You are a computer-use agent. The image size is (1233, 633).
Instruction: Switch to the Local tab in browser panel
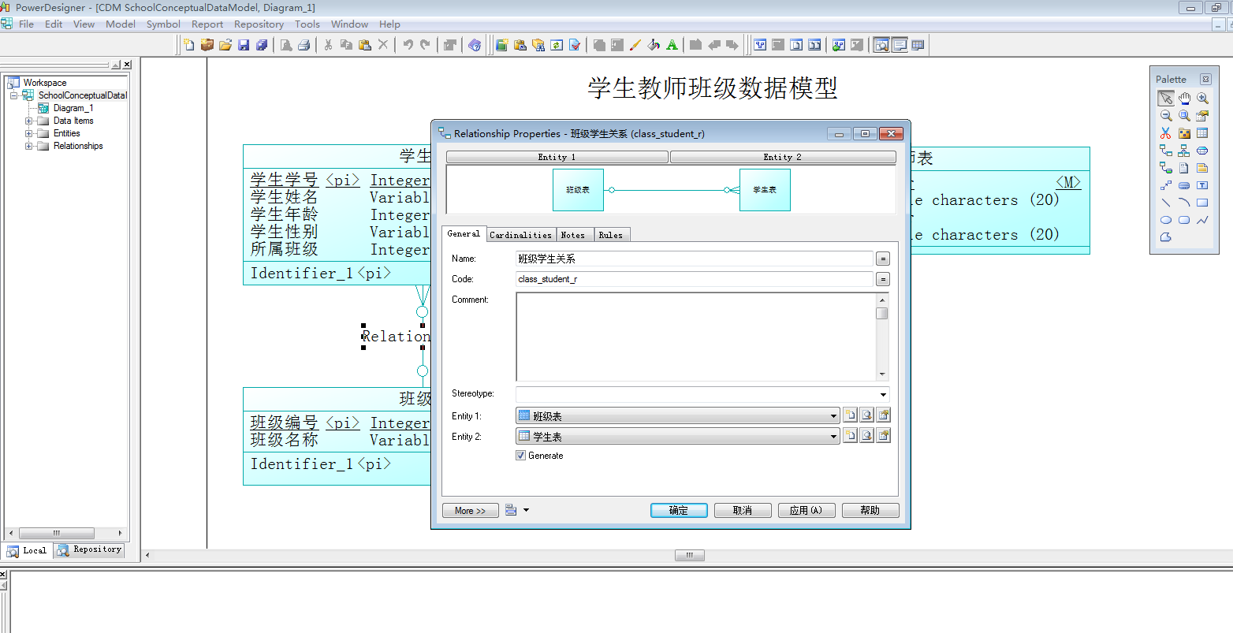coord(28,550)
